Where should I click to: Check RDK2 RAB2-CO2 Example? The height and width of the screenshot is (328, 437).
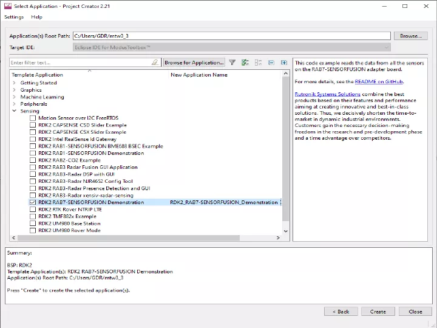click(x=33, y=160)
